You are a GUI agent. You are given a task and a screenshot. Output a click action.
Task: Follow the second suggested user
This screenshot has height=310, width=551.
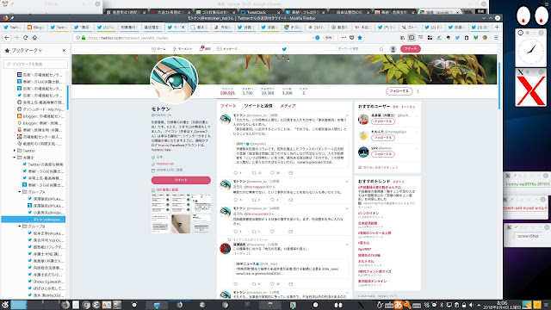[x=382, y=138]
